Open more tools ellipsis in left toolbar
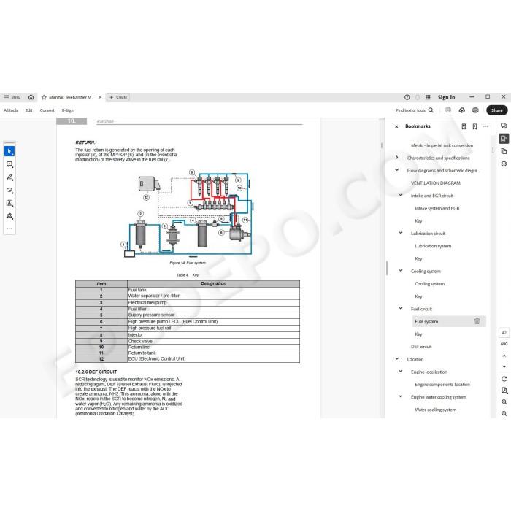 click(x=9, y=228)
